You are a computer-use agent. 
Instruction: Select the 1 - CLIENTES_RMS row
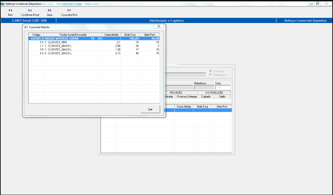click(94, 42)
